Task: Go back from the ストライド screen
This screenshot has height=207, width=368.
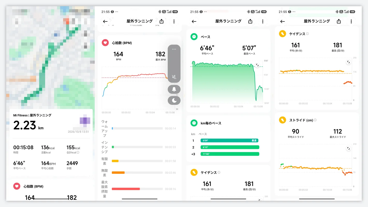Action: click(x=282, y=21)
